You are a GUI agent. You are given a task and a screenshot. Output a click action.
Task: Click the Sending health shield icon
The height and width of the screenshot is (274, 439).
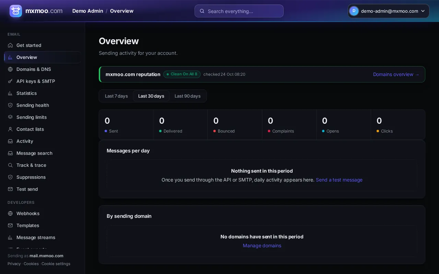[x=10, y=105]
